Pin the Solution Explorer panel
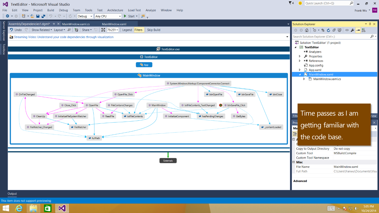The width and height of the screenshot is (379, 213). 370,24
